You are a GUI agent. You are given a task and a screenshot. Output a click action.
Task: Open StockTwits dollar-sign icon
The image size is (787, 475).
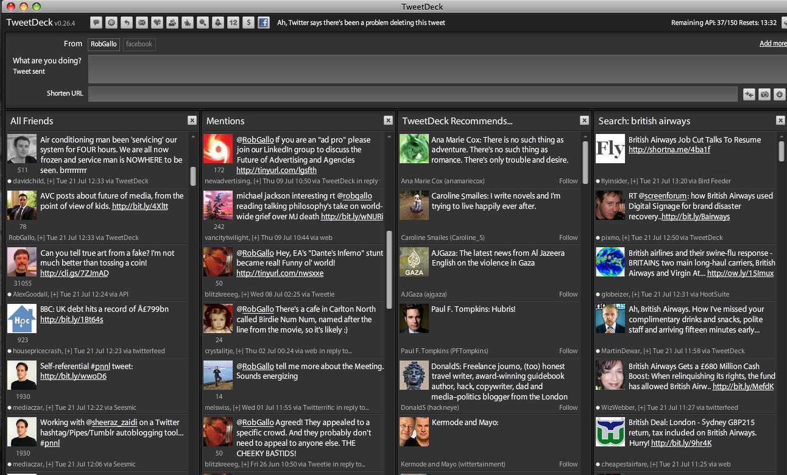click(248, 23)
